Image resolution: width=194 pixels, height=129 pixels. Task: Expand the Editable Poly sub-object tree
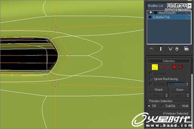(150, 17)
